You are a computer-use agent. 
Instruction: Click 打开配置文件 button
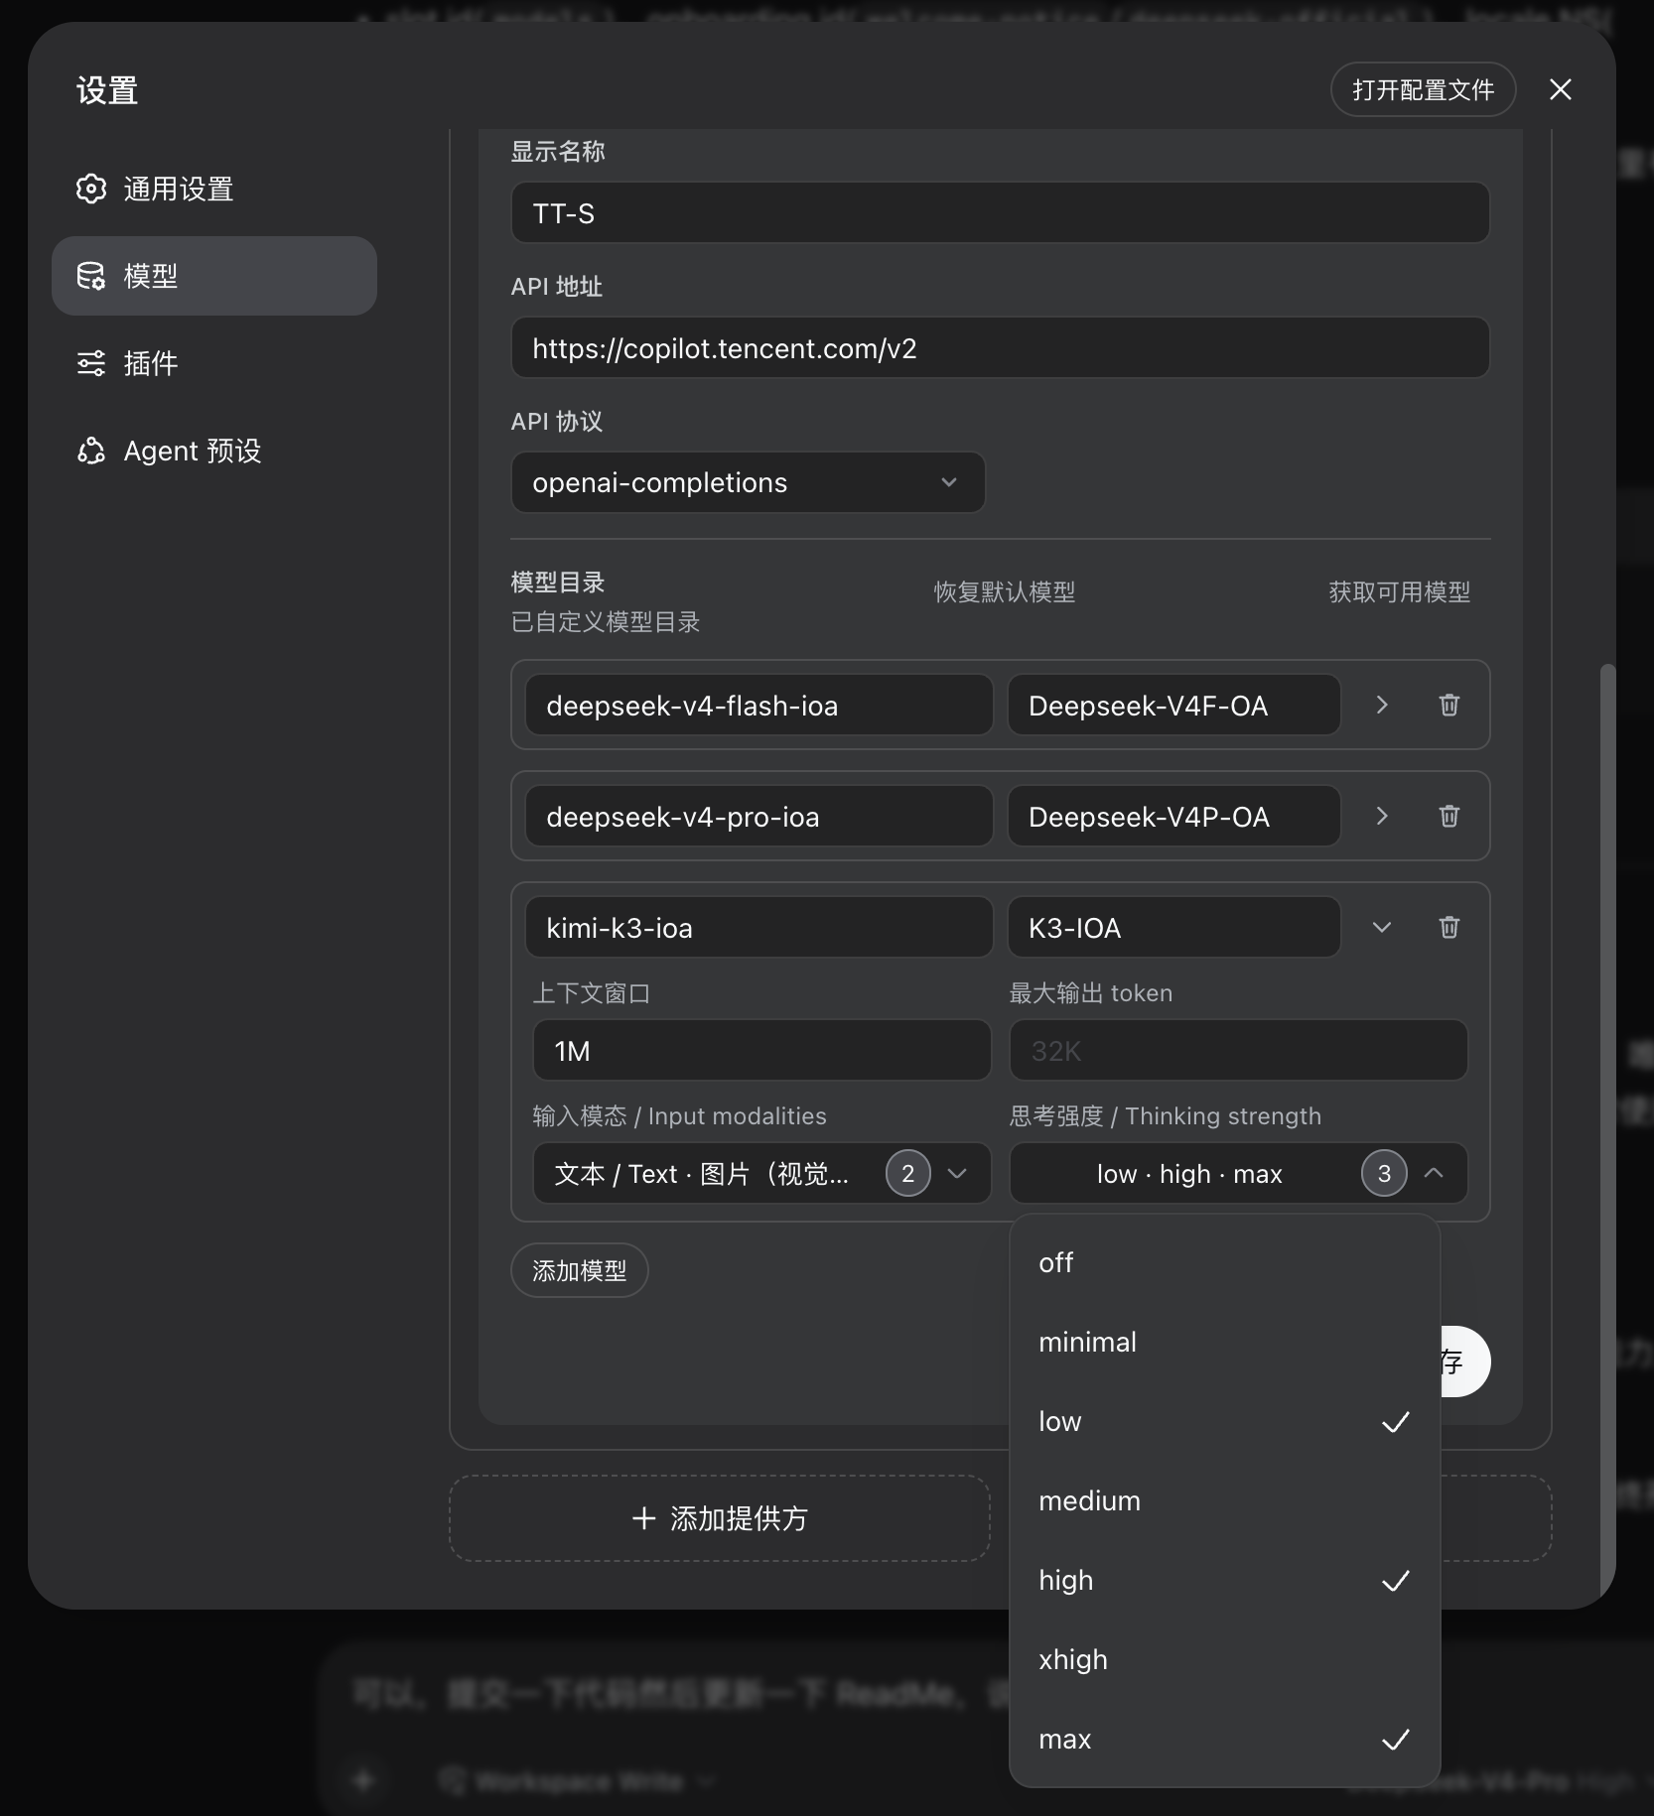coord(1423,89)
